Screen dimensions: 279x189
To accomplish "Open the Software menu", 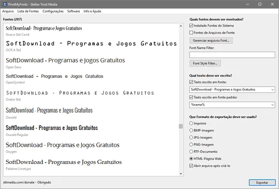I will pyautogui.click(x=74, y=11).
